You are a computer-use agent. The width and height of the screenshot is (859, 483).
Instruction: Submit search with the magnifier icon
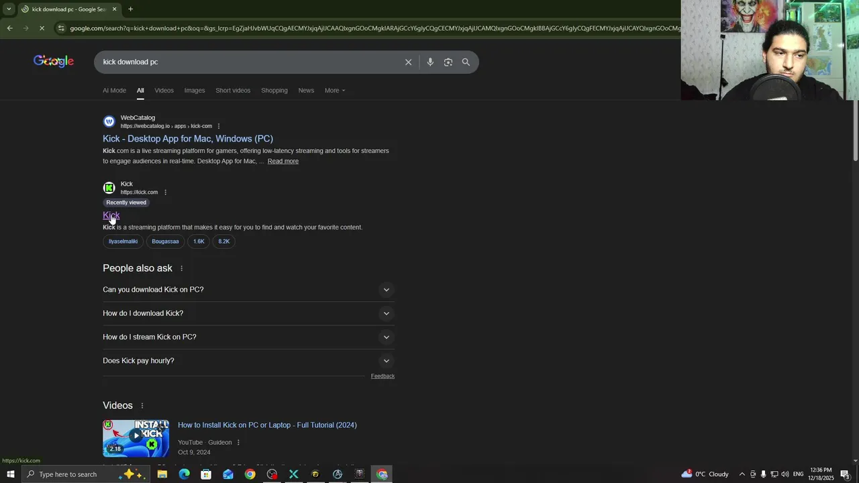[466, 62]
